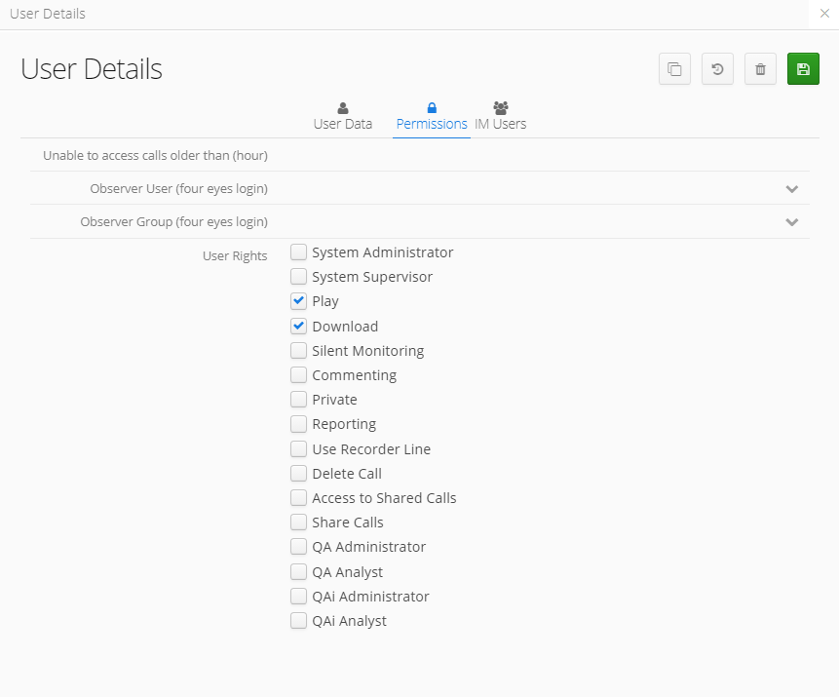Viewport: 839px width, 697px height.
Task: Click the 'Observer User (four eyes login)' label
Action: tap(178, 189)
